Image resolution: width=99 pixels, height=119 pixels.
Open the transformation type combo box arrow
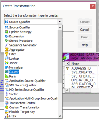(x=60, y=22)
